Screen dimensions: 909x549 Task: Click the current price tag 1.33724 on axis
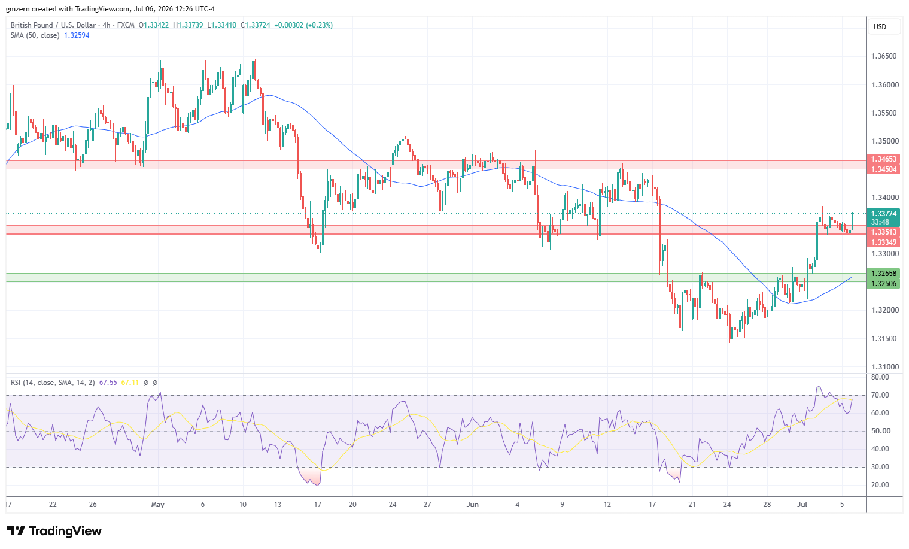884,214
